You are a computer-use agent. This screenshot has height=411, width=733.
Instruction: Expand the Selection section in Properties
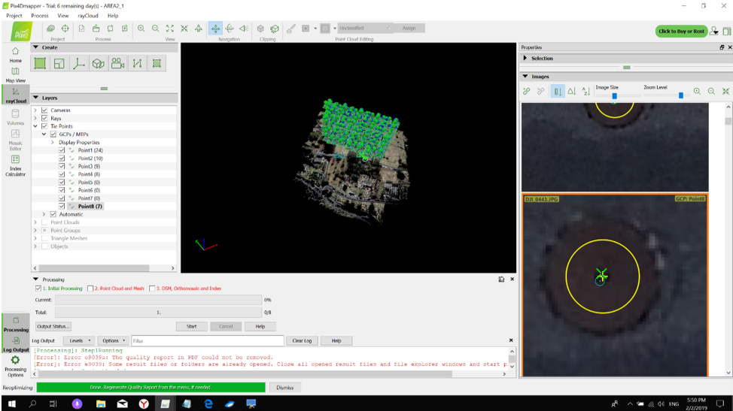click(x=525, y=59)
